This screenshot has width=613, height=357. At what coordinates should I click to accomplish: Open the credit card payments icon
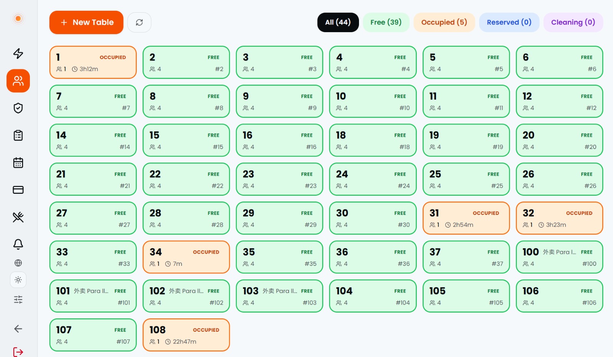click(x=18, y=190)
